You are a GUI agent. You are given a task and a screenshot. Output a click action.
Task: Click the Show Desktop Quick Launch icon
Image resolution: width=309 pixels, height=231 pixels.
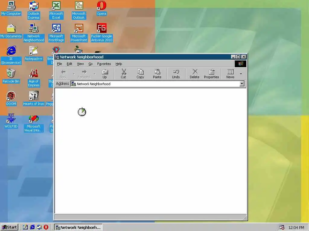pyautogui.click(x=25, y=227)
